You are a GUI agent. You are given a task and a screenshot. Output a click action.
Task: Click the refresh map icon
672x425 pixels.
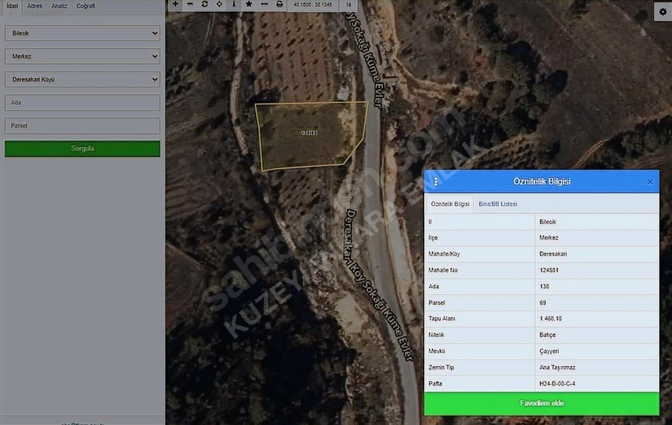click(x=204, y=4)
